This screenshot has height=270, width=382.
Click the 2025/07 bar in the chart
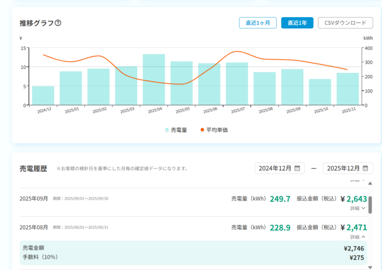[237, 84]
